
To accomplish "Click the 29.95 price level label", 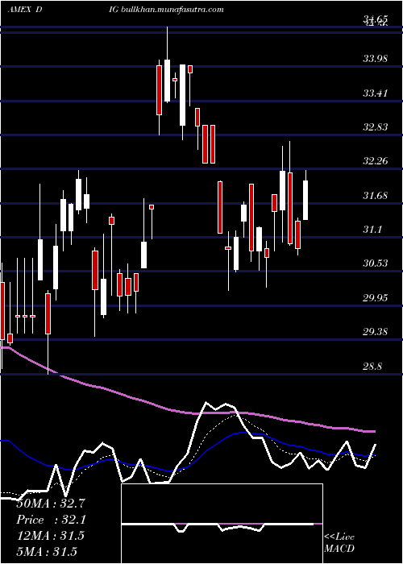I will tap(376, 298).
